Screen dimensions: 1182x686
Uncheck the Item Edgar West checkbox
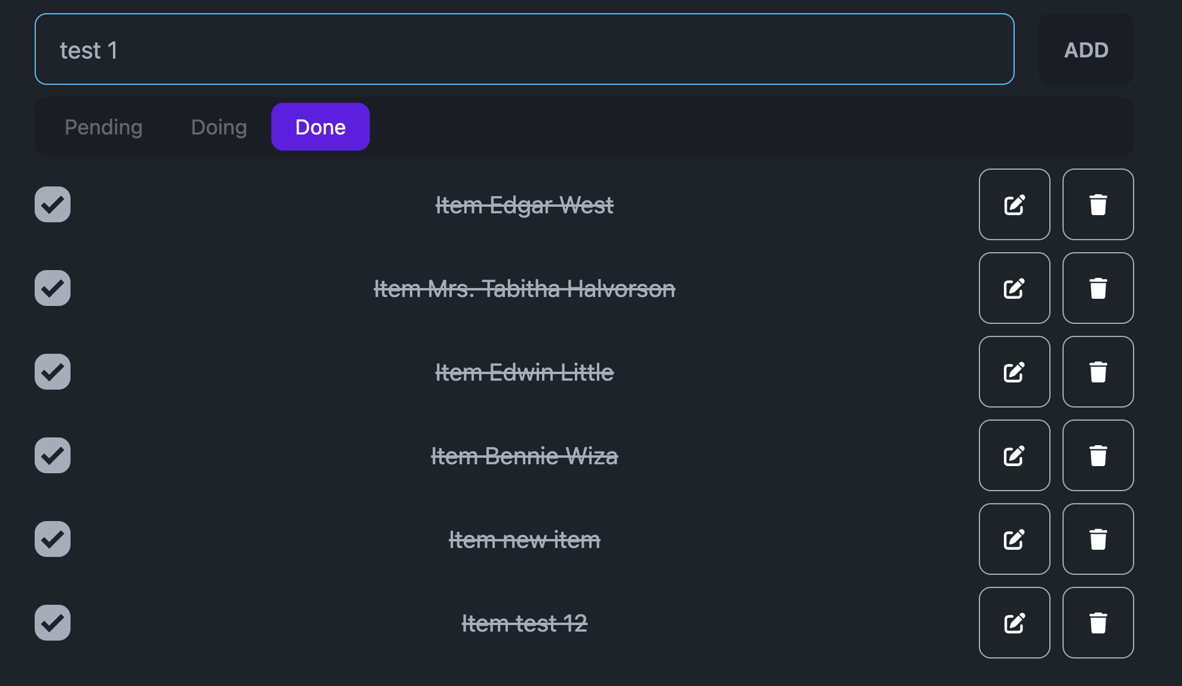(53, 204)
